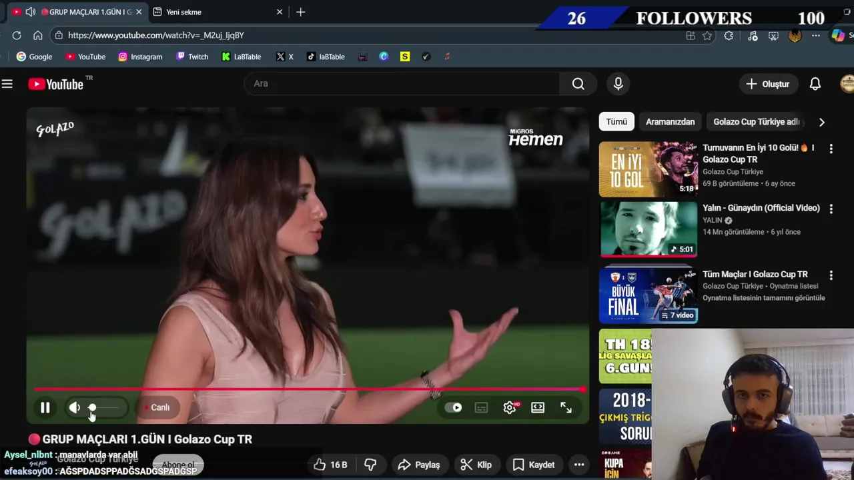Open the YouTube notifications bell
854x480 pixels.
[815, 84]
